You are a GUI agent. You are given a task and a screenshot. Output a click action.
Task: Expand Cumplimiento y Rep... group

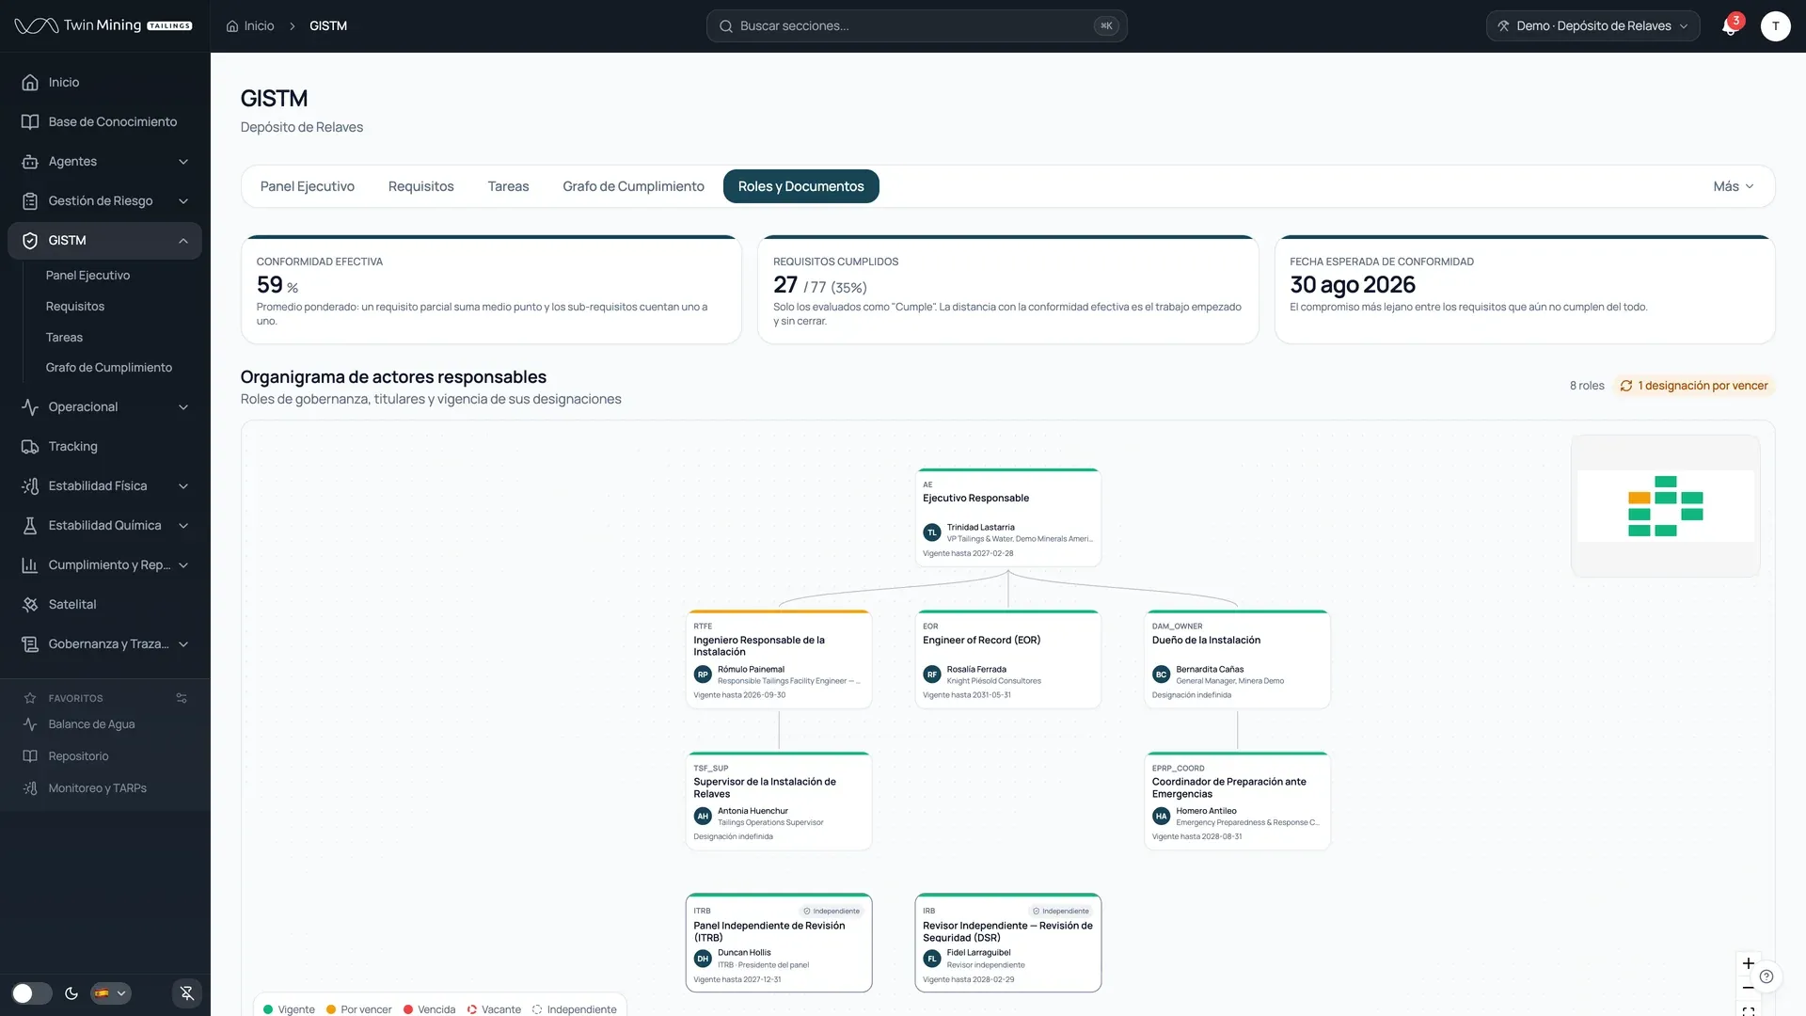pos(104,565)
